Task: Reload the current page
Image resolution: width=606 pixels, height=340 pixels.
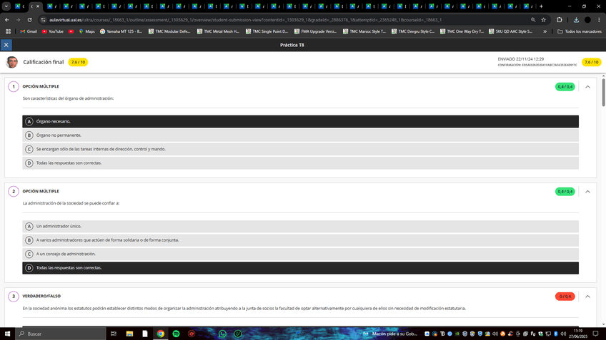Action: tap(29, 20)
